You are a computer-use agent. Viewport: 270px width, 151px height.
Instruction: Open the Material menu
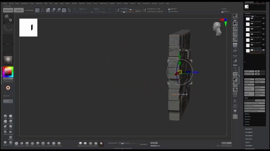pyautogui.click(x=82, y=3)
